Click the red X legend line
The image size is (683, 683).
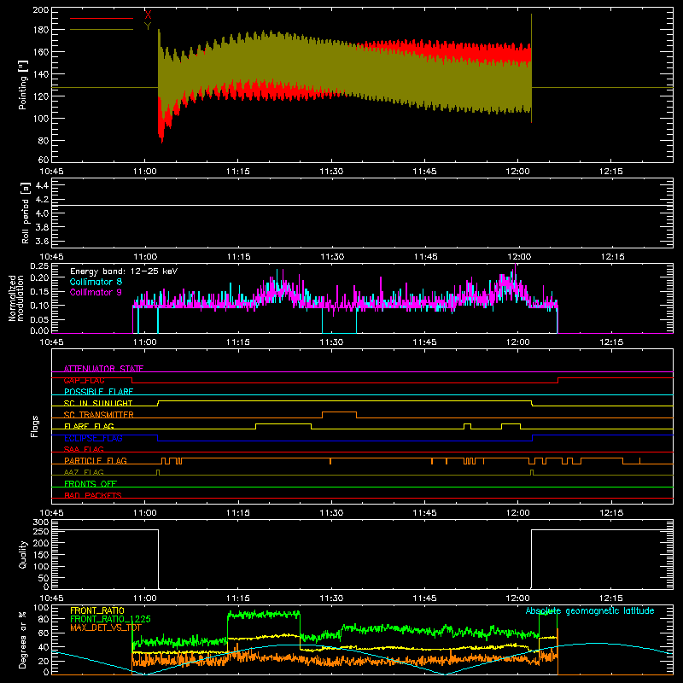[102, 18]
